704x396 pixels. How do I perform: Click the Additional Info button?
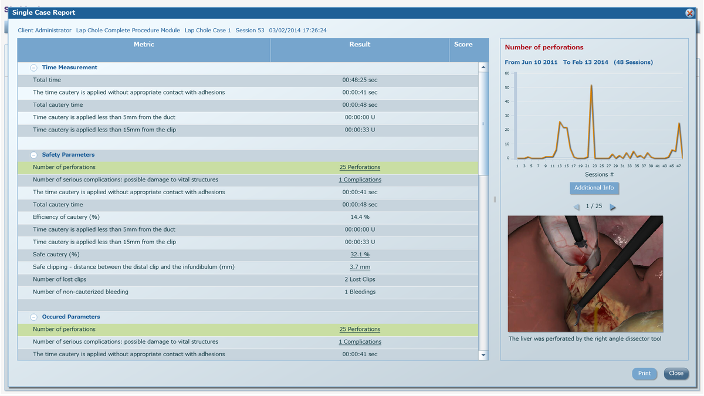[x=594, y=188]
